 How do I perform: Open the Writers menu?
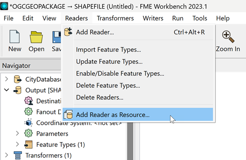[x=153, y=18]
